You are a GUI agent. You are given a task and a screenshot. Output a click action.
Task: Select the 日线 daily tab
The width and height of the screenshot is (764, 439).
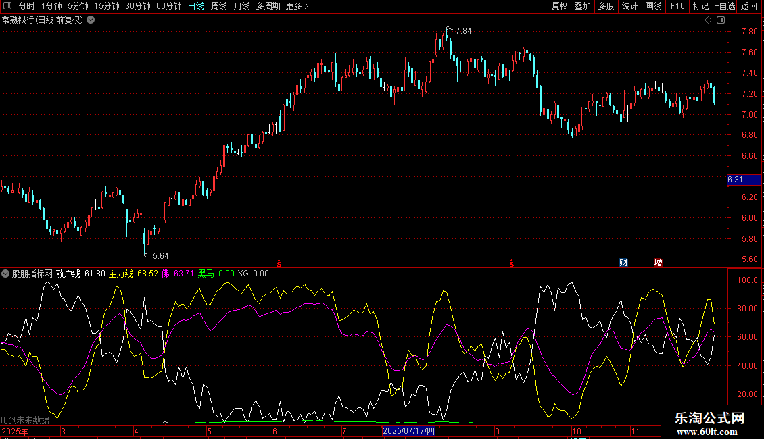196,6
